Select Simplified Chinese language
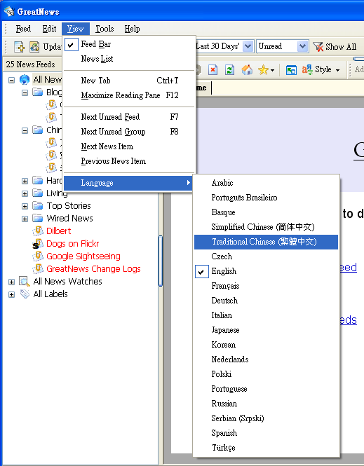This screenshot has width=364, height=466. (x=266, y=227)
